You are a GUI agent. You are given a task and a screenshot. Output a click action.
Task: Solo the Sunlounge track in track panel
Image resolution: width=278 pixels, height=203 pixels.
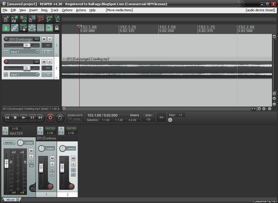[50, 39]
